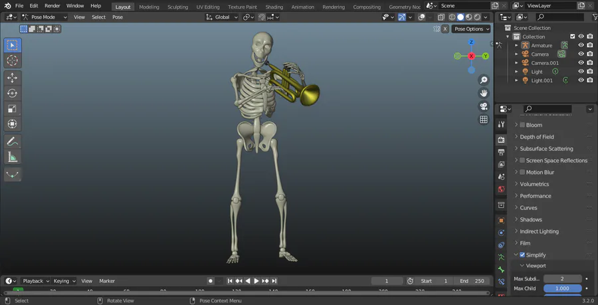Select the Transform tool

(x=12, y=124)
